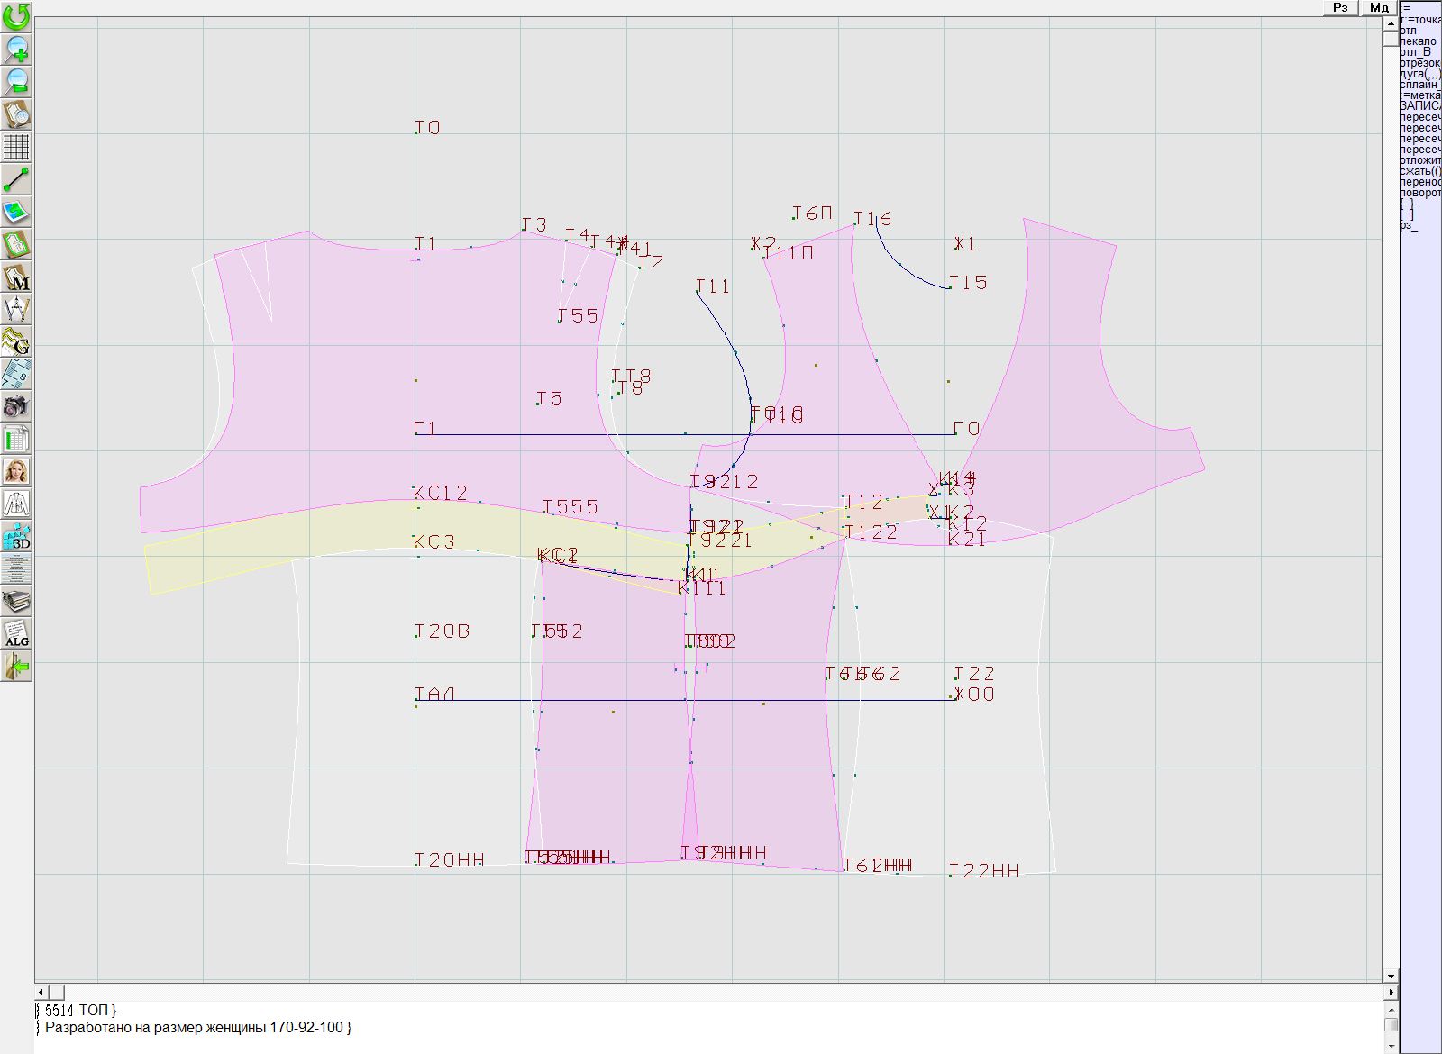Zoom in with the magnifier plus icon
Image resolution: width=1442 pixels, height=1054 pixels.
pyautogui.click(x=16, y=49)
